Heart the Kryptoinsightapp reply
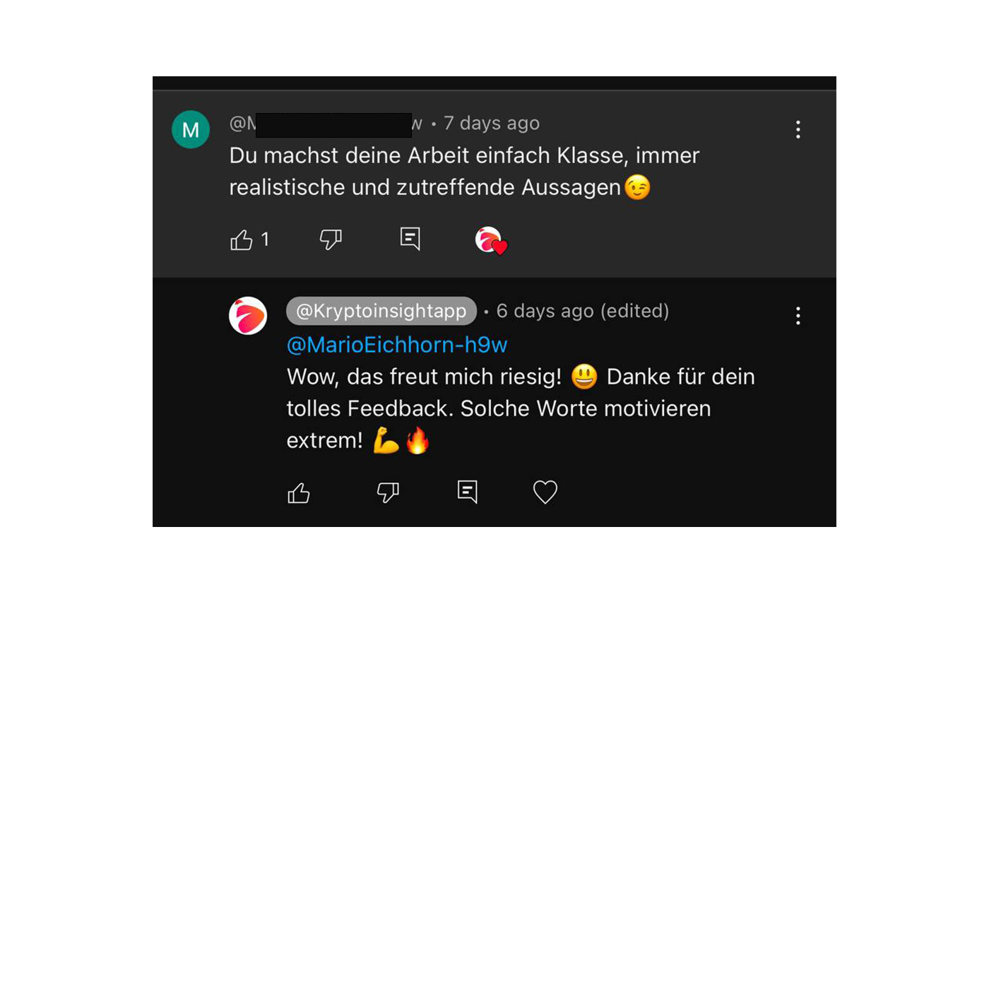989x989 pixels. coord(545,492)
